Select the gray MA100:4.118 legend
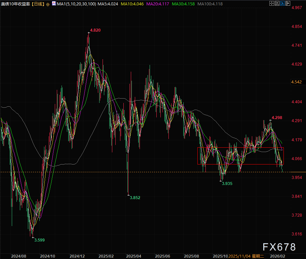 210,4
